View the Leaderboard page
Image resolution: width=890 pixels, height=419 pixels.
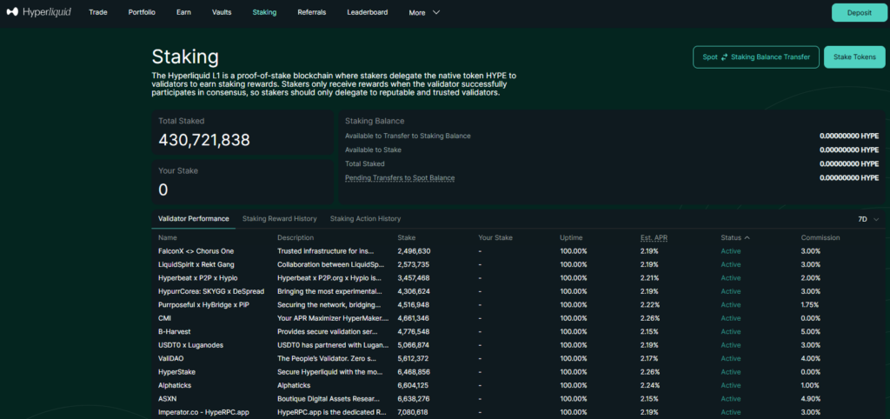(x=367, y=13)
